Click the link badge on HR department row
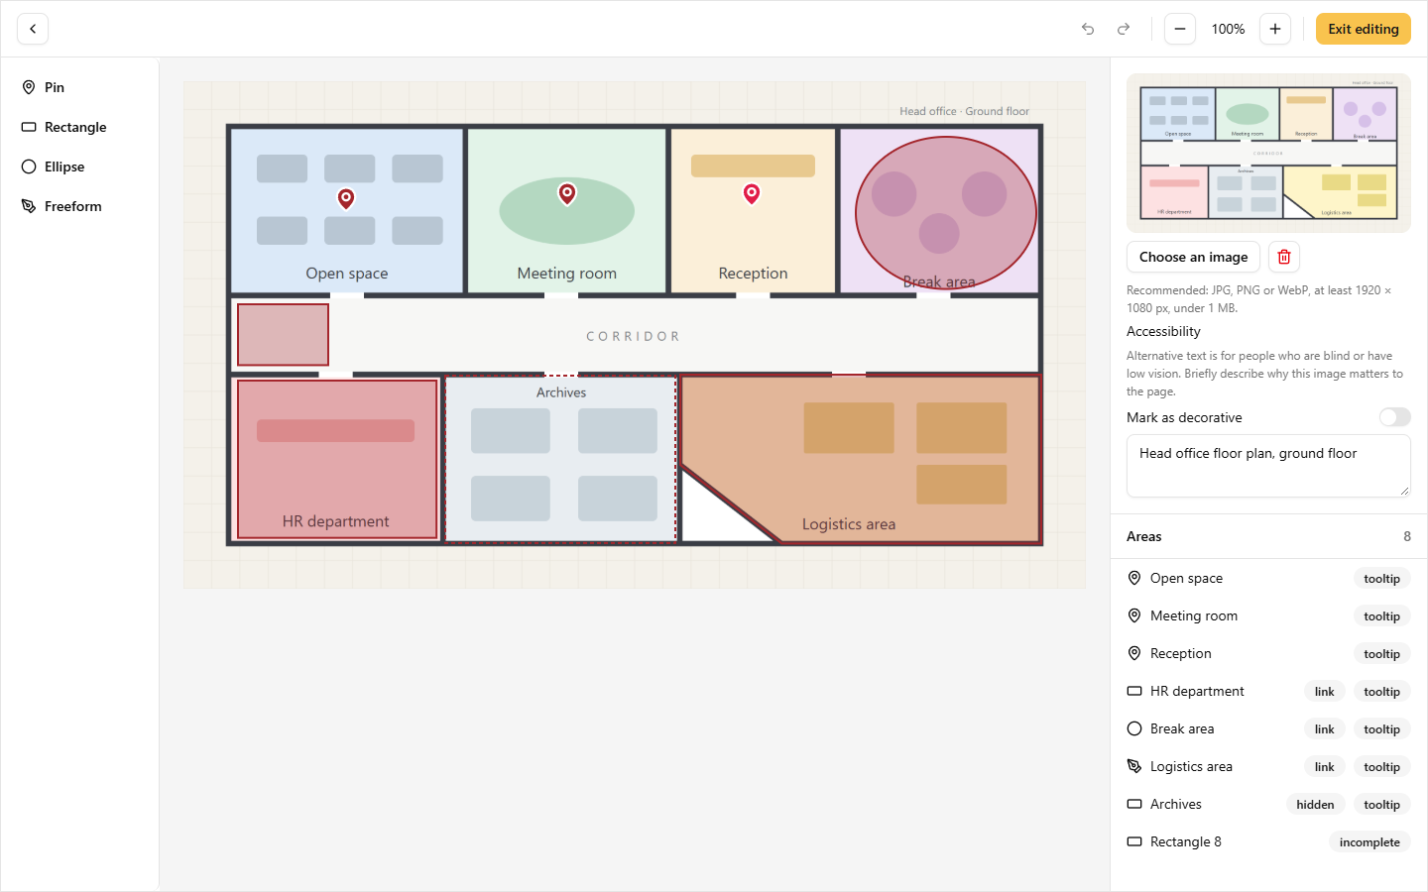This screenshot has width=1428, height=892. click(1325, 692)
